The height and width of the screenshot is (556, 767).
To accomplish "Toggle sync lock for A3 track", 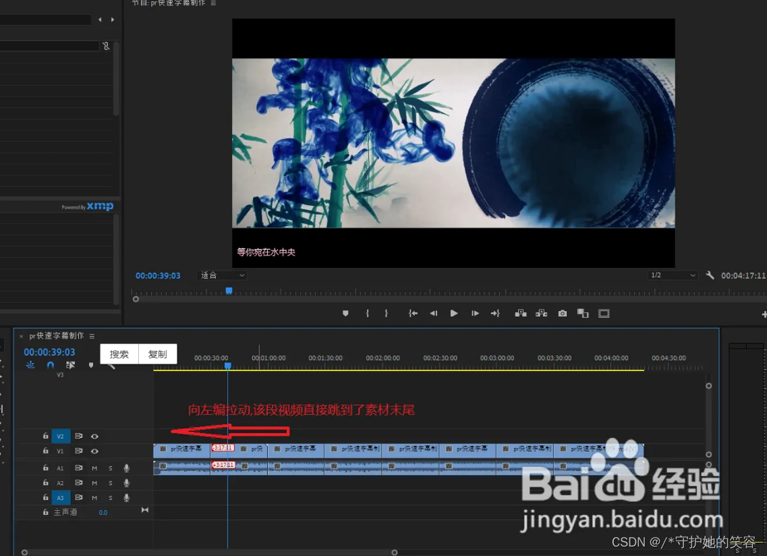I will click(x=78, y=497).
